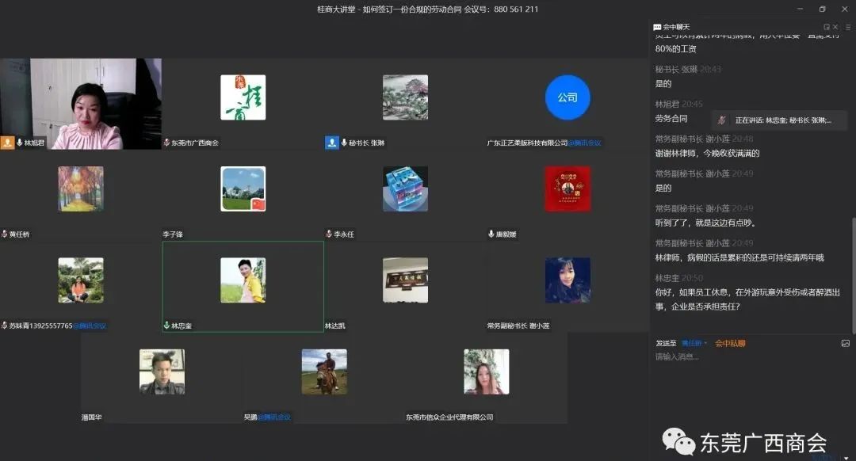Click 林忠奎's 20:50 chat message
The height and width of the screenshot is (461, 856).
pos(747,299)
